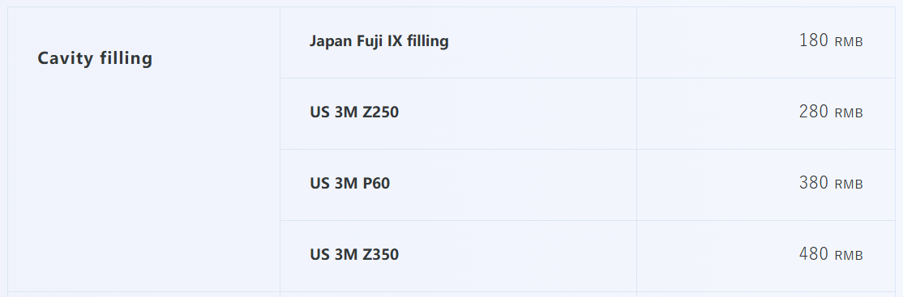The width and height of the screenshot is (903, 297).
Task: Select the 280 price number
Action: 814,112
